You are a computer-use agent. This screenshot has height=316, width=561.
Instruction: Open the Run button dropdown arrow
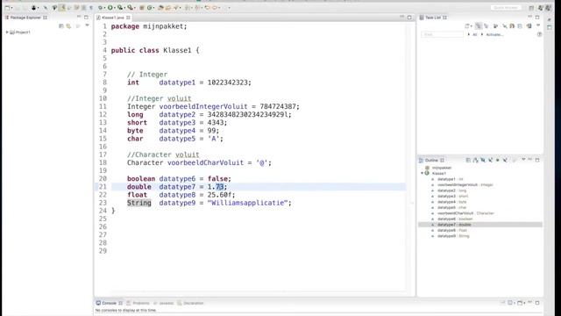(114, 8)
